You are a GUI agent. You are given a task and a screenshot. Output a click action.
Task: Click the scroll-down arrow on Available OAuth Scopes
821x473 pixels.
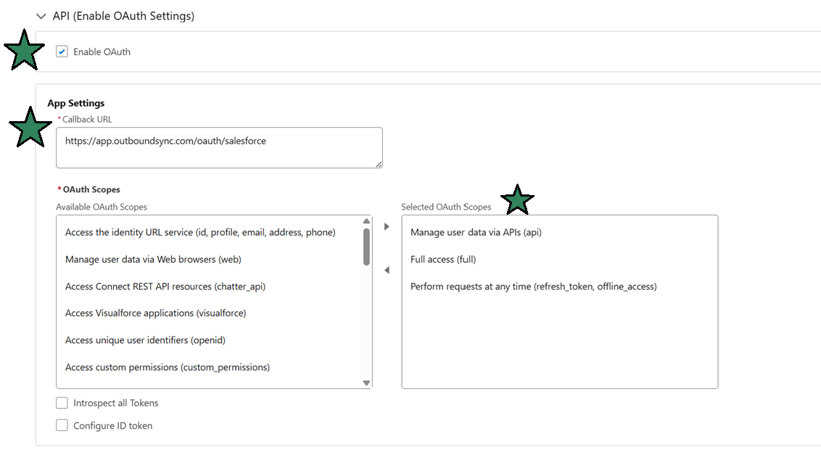pyautogui.click(x=366, y=382)
